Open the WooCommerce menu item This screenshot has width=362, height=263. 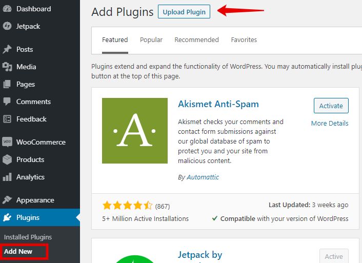pyautogui.click(x=41, y=142)
